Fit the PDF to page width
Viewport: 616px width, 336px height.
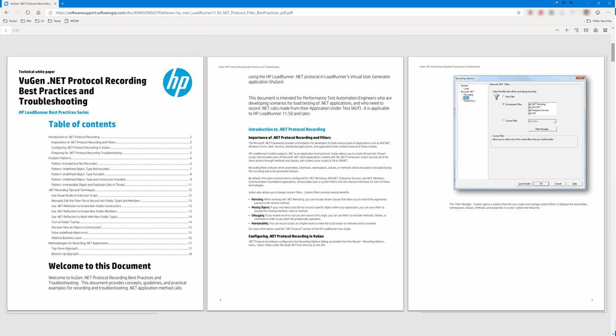(x=586, y=30)
